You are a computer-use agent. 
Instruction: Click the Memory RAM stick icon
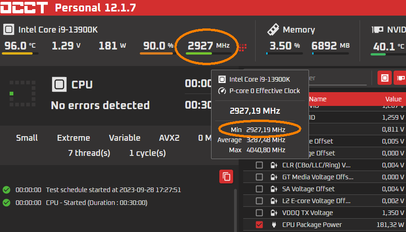273,30
